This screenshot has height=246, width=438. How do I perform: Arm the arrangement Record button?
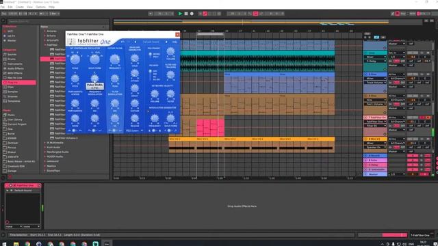(x=192, y=14)
